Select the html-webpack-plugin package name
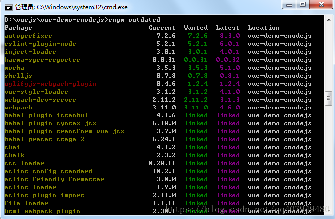This screenshot has height=219, width=335. pos(42,211)
